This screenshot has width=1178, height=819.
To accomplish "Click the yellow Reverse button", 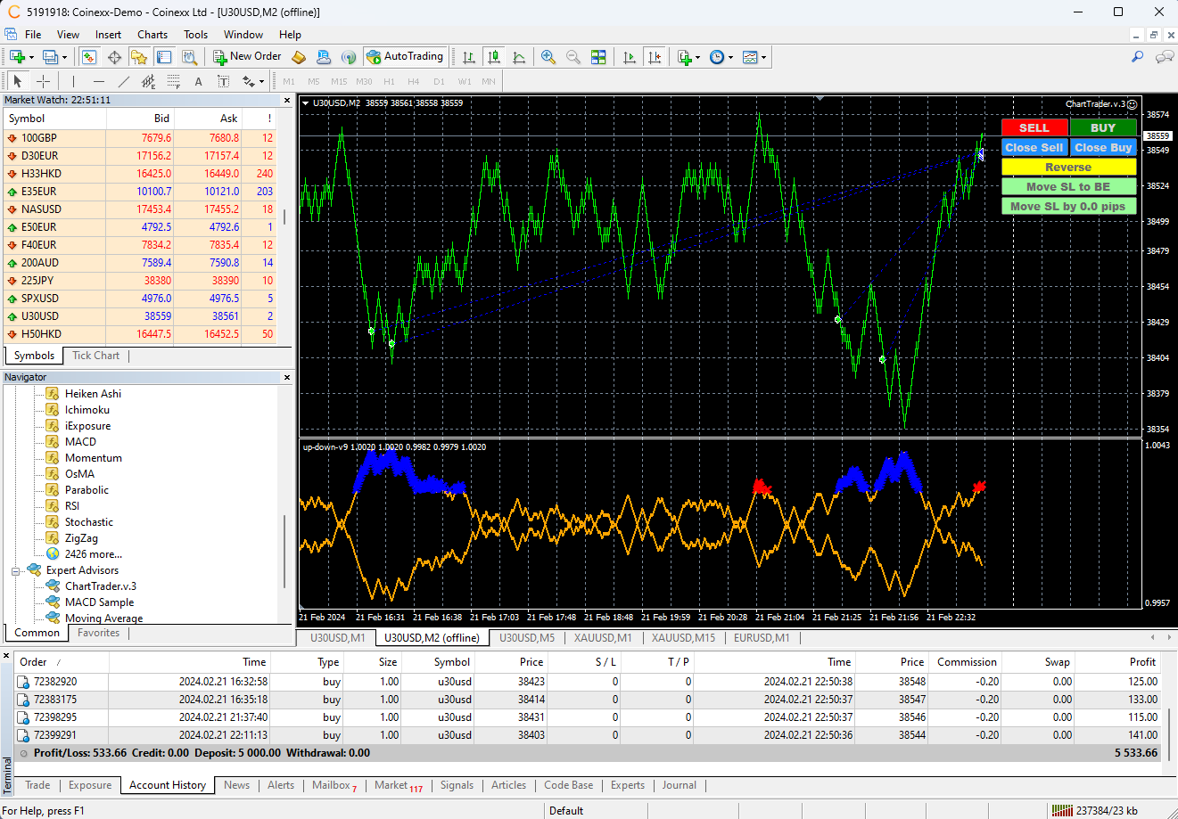I will pos(1068,168).
